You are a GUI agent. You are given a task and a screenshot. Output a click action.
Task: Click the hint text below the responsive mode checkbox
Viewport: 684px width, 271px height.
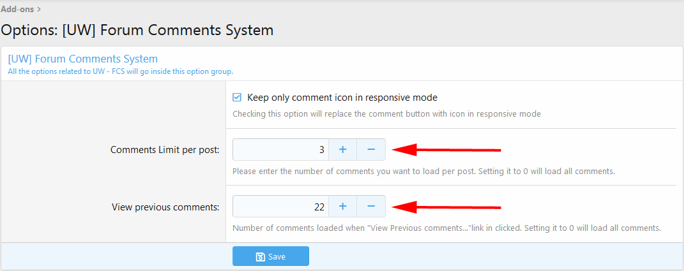click(x=386, y=114)
